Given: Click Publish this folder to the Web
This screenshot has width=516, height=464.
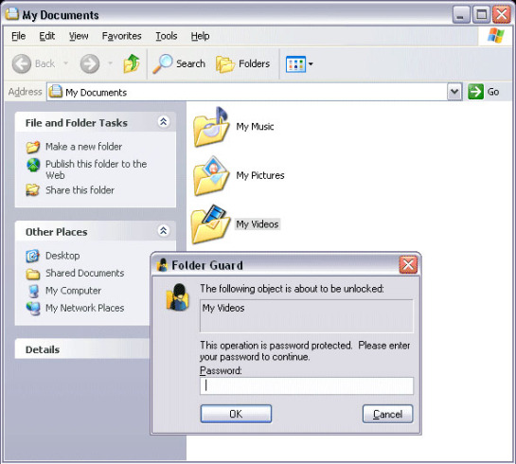Looking at the screenshot, I should [x=96, y=170].
